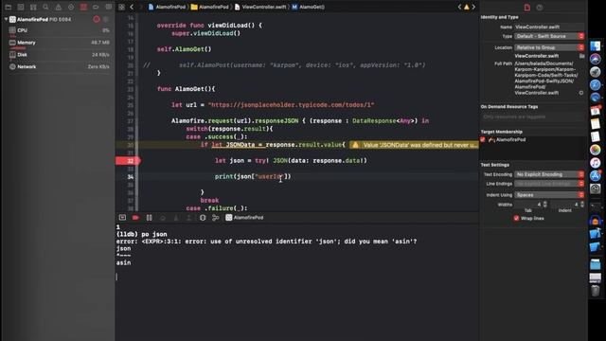Viewport: 606px width, 341px height.
Task: Open the Type dropdown
Action: tap(549, 36)
